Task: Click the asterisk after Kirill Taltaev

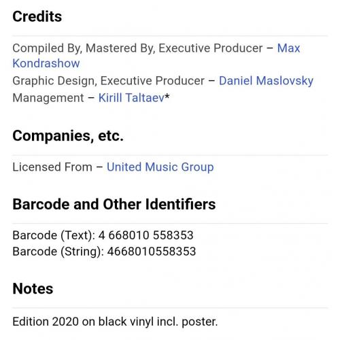Action: 167,97
